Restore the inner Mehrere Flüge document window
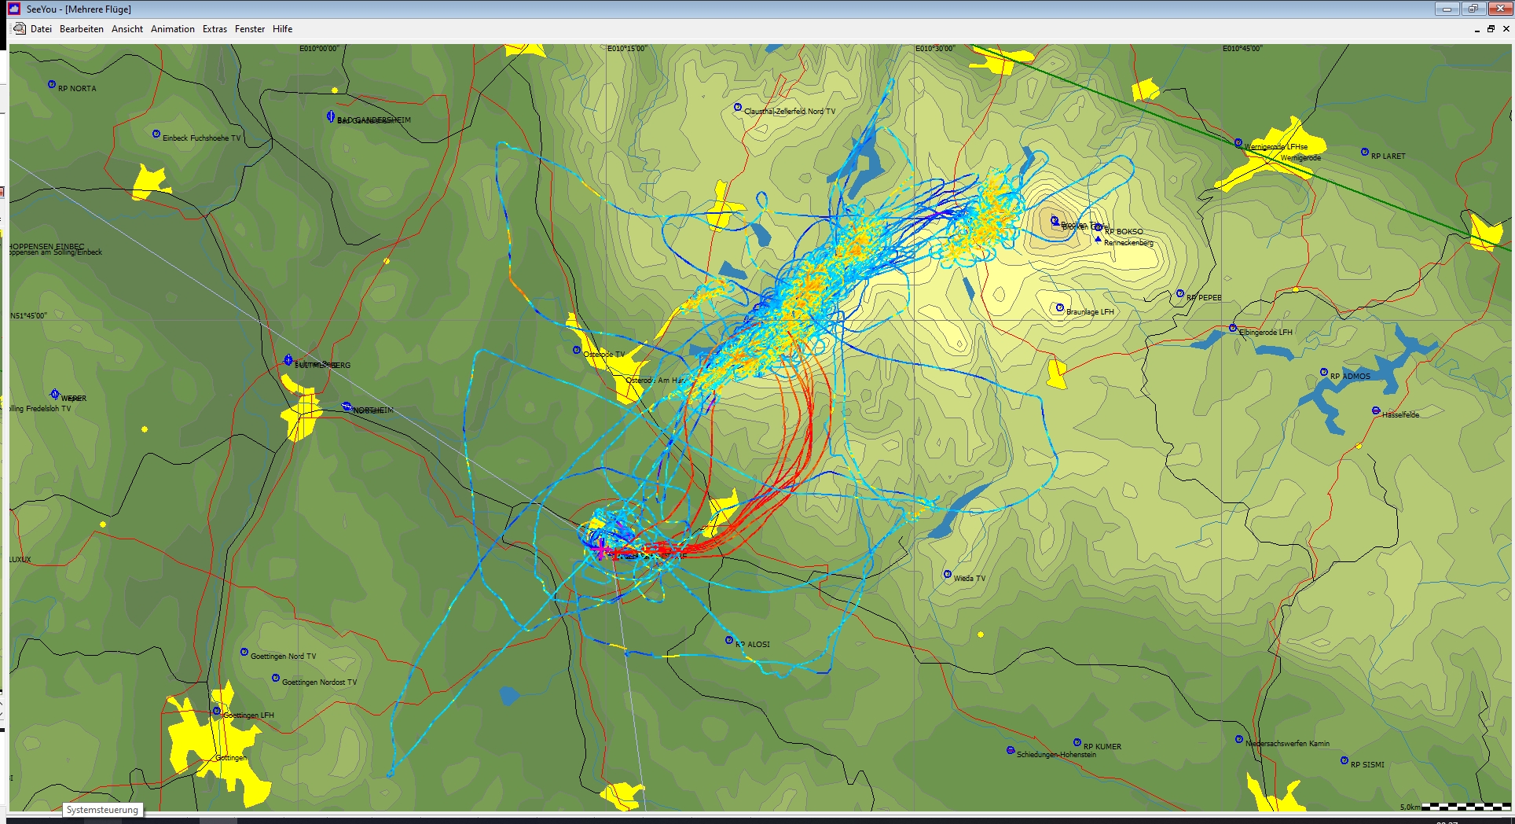Image resolution: width=1515 pixels, height=824 pixels. coord(1491,29)
